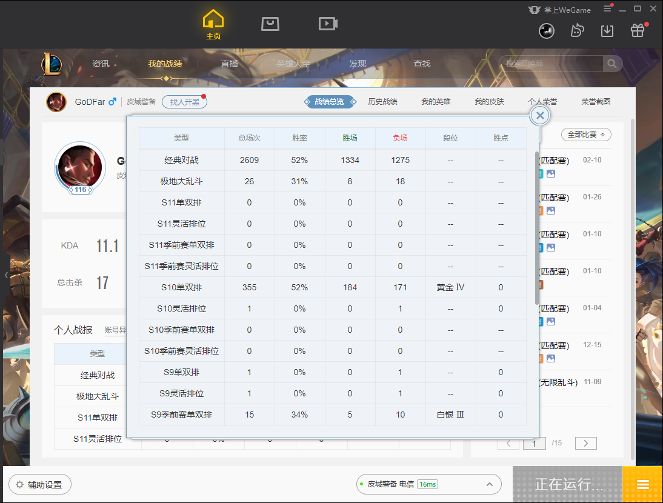Open the gift box icon
Image resolution: width=663 pixels, height=503 pixels.
click(x=638, y=30)
